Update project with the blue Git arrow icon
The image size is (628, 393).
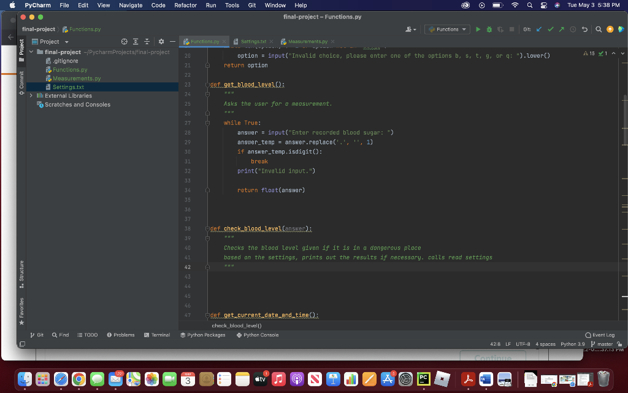[x=539, y=28]
